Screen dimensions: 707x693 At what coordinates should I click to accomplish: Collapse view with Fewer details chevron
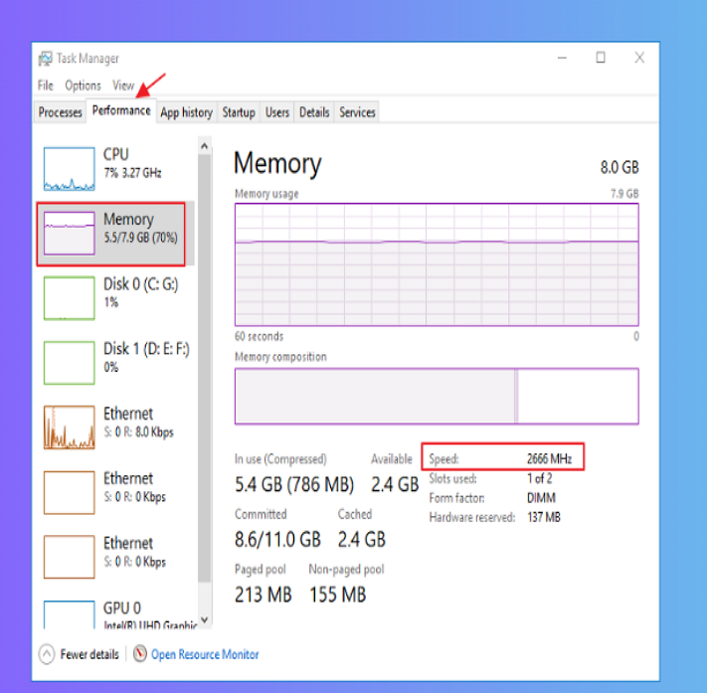click(47, 654)
